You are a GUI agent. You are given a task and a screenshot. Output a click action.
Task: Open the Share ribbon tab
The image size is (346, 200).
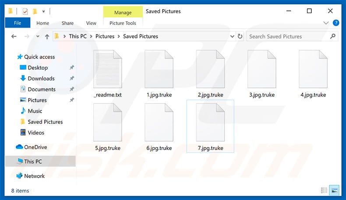pyautogui.click(x=67, y=23)
